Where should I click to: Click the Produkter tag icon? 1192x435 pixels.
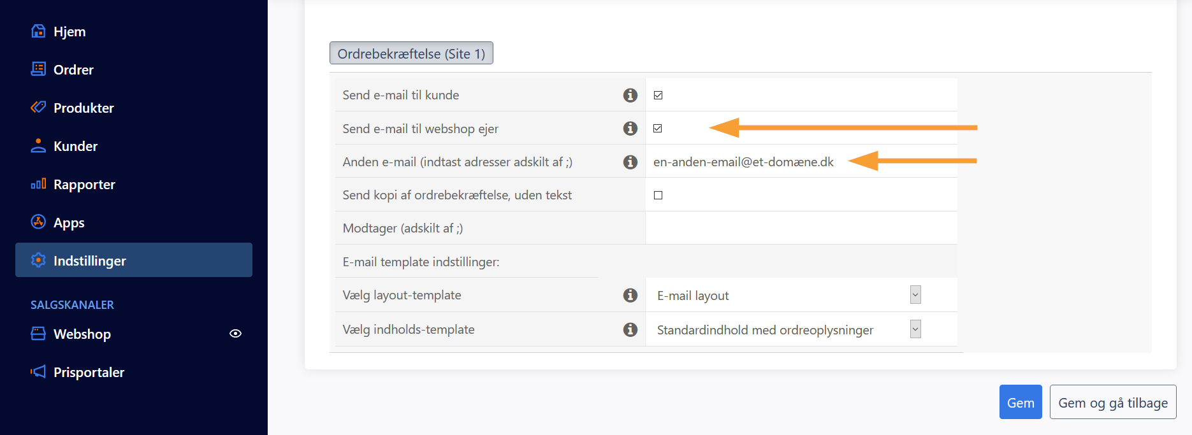click(x=38, y=107)
